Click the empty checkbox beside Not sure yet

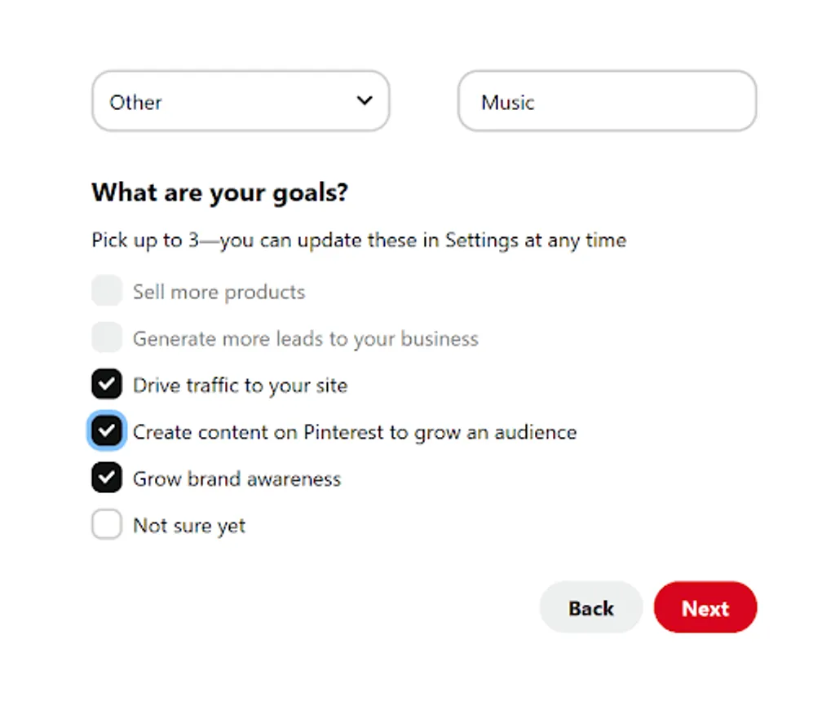pyautogui.click(x=106, y=524)
